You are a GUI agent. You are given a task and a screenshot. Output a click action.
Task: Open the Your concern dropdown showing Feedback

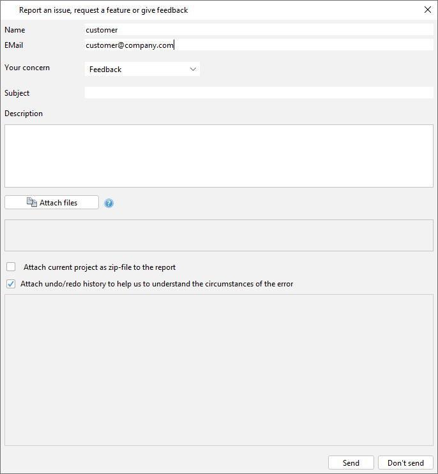[142, 70]
